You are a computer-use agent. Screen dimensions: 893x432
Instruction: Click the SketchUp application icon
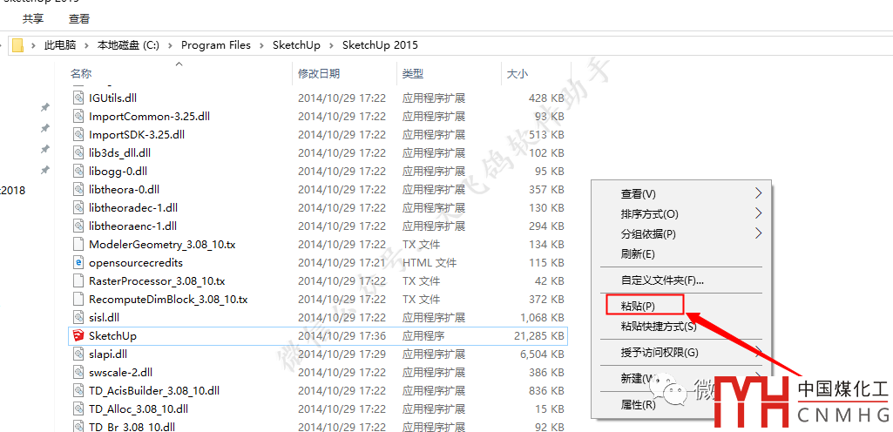point(78,335)
